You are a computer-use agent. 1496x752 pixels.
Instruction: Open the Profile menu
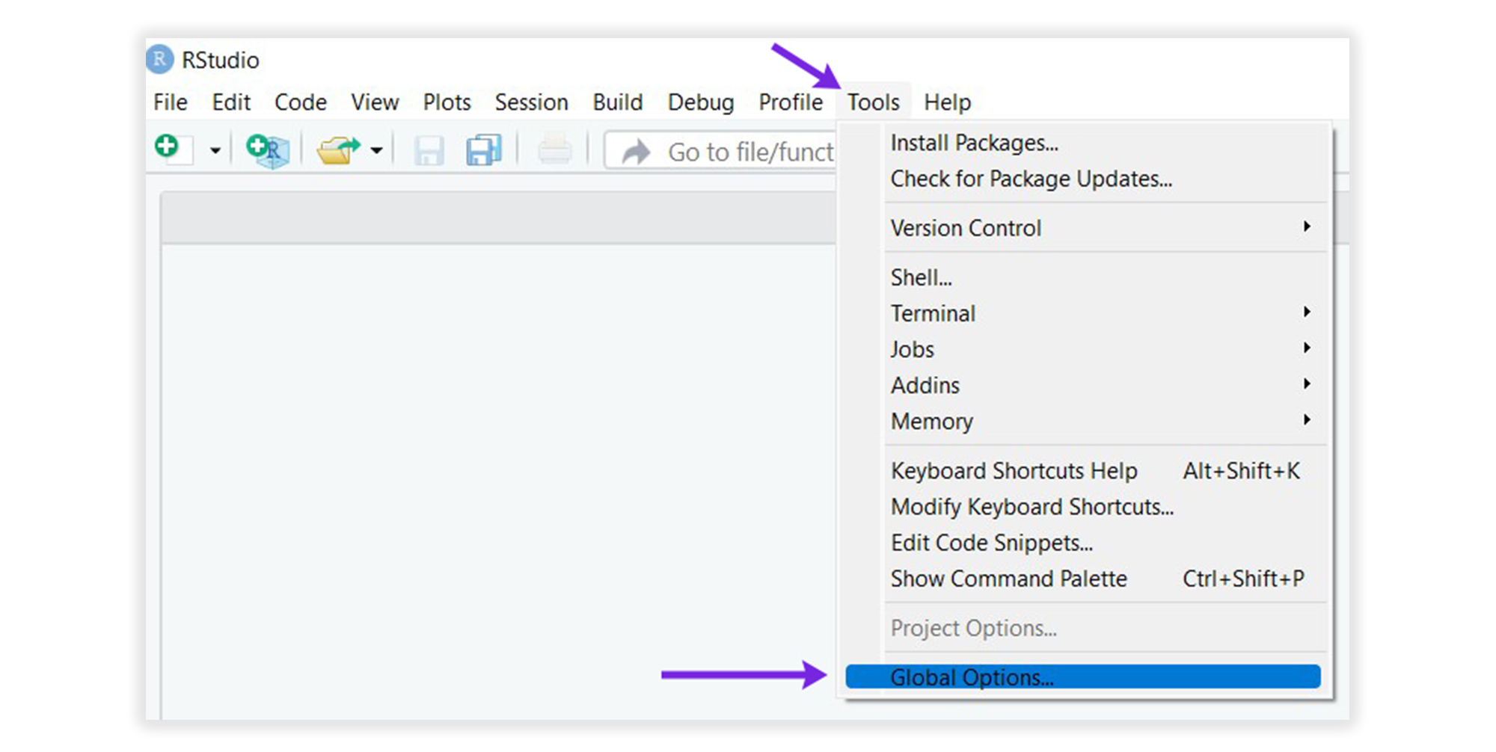[791, 102]
